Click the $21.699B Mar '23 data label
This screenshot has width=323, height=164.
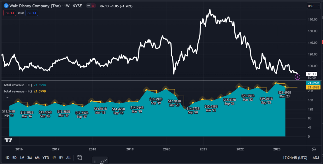tap(285, 94)
